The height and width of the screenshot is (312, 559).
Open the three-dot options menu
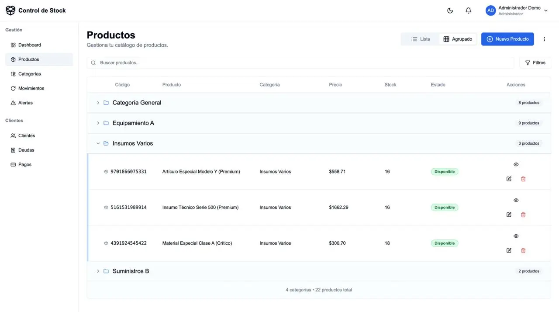(x=544, y=39)
